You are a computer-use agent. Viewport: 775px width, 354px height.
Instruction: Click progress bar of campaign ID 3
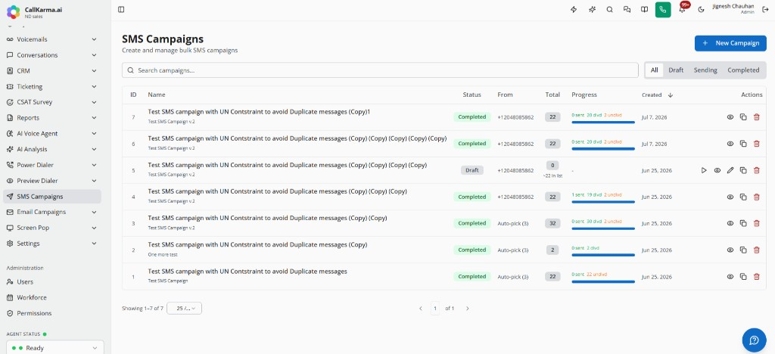click(x=603, y=228)
